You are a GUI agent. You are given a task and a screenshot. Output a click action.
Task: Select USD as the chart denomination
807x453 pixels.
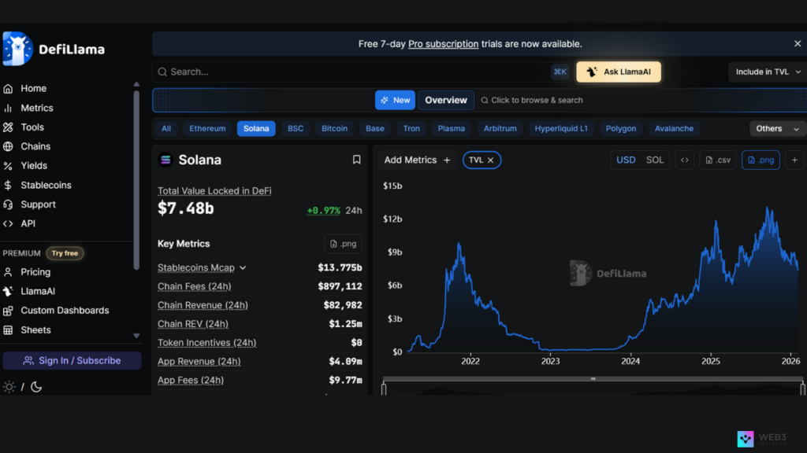coord(626,160)
